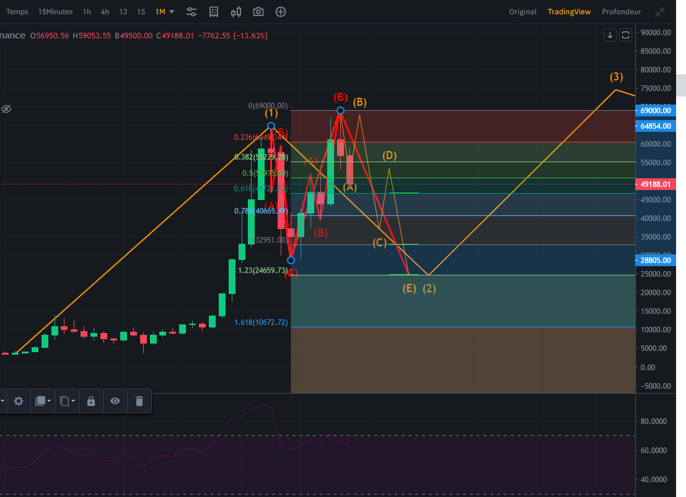Click the bookmark template icon in top toolbar
Image resolution: width=686 pixels, height=497 pixels.
pos(214,12)
